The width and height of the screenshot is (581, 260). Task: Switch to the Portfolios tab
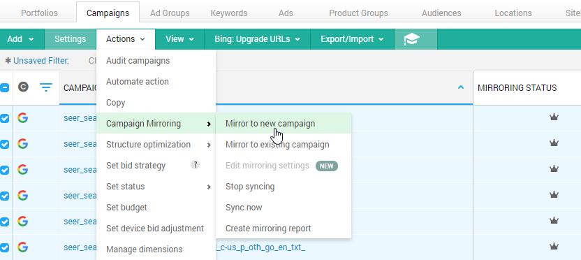tap(39, 13)
